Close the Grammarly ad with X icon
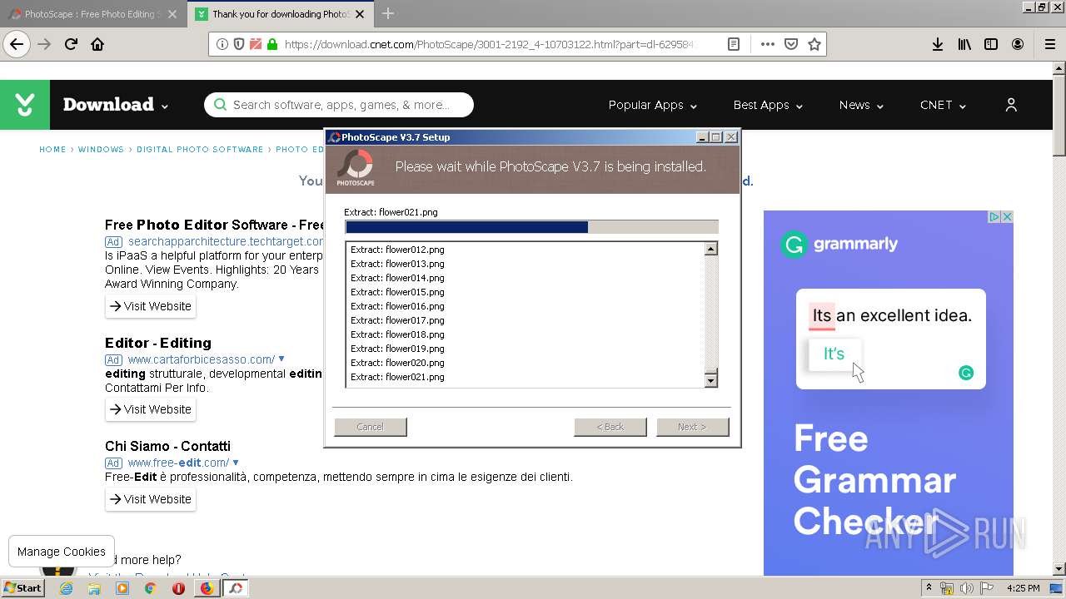1066x599 pixels. 1007,216
